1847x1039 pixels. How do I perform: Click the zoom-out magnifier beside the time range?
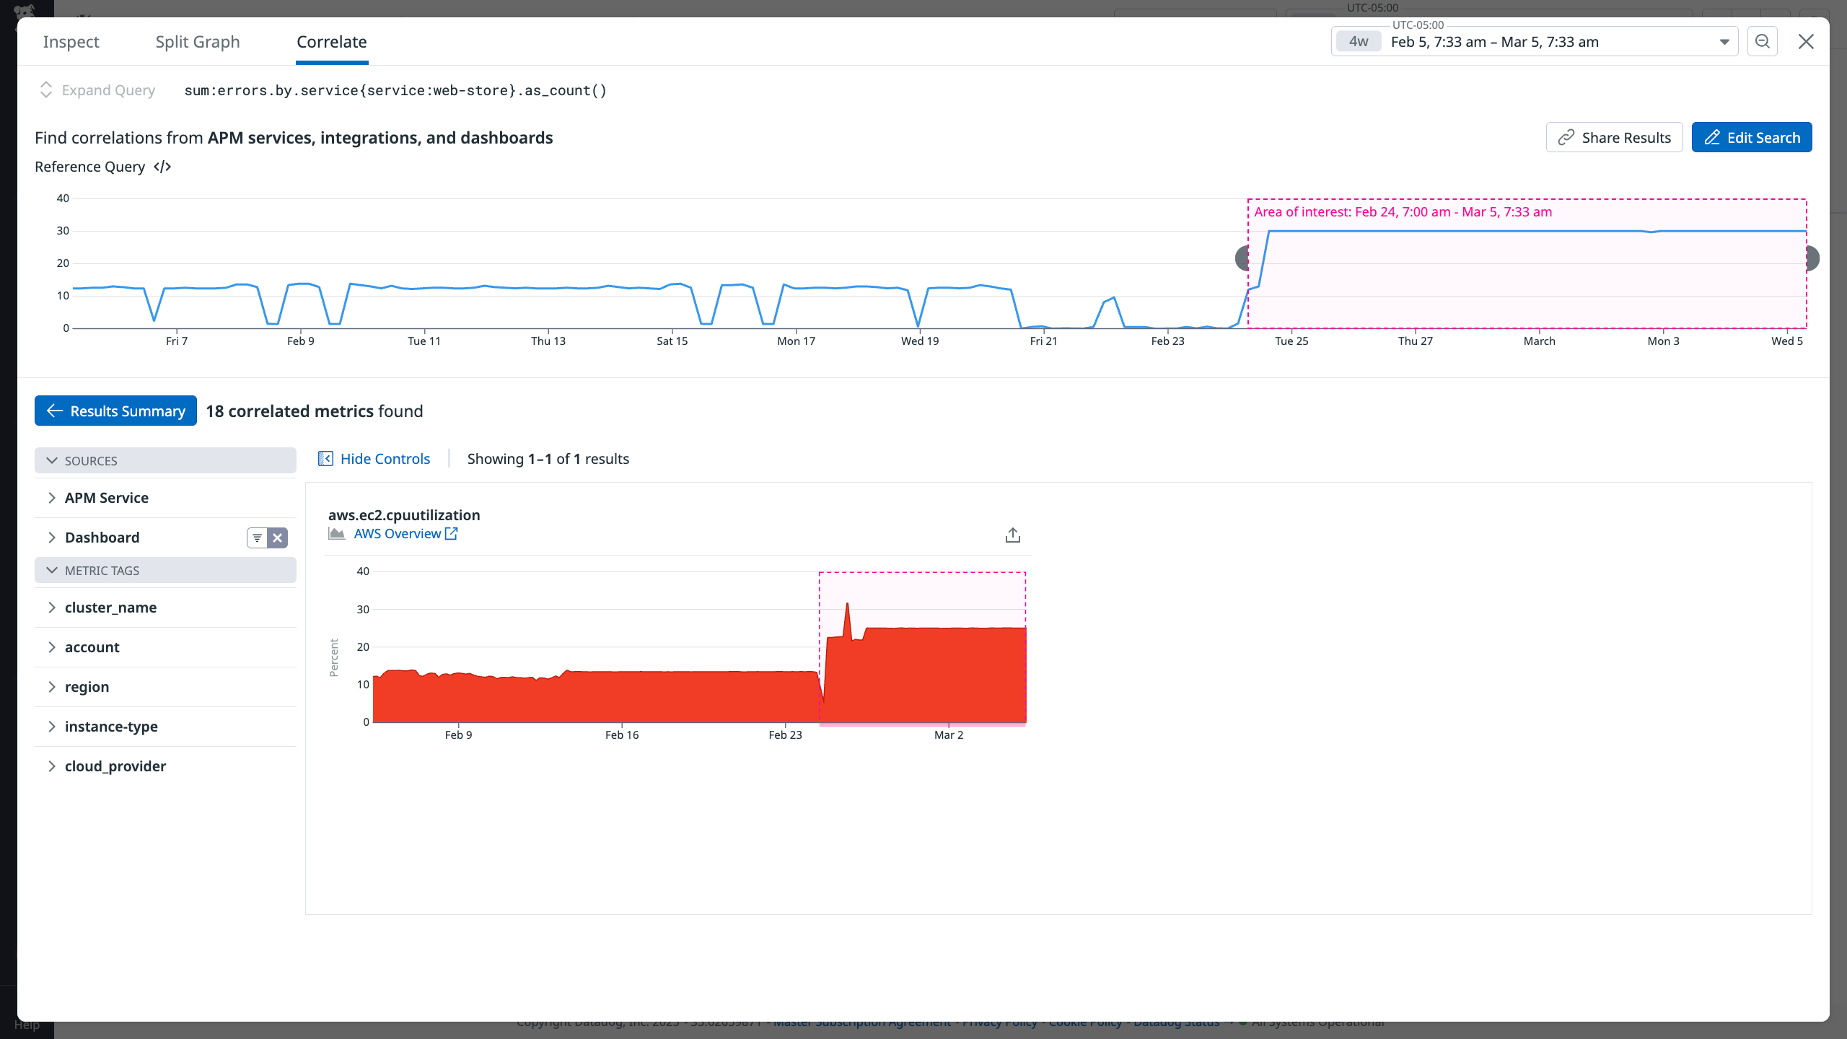(1763, 41)
